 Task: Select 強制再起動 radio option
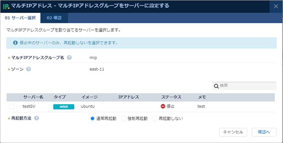(123, 119)
